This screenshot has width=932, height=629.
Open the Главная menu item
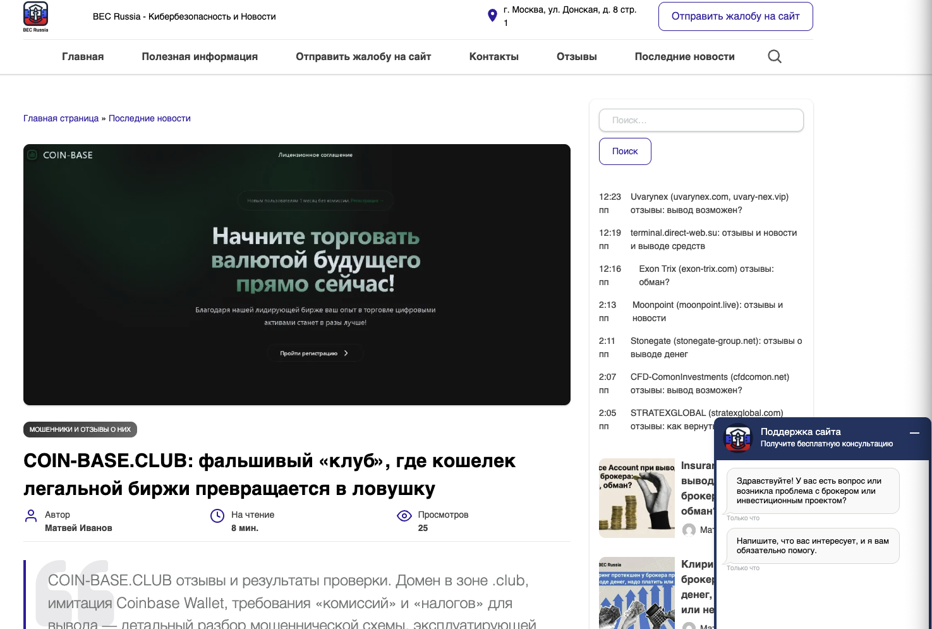[x=83, y=57]
